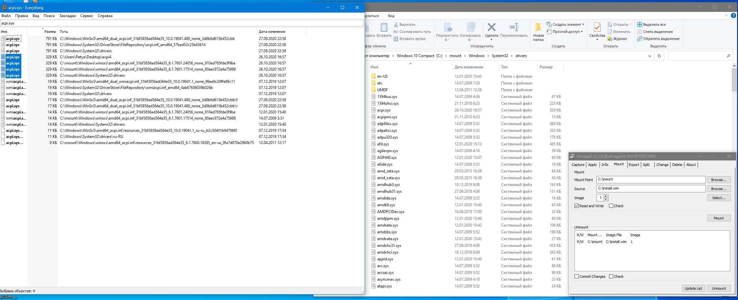Switch to the Capture tab in GImageX
This screenshot has width=738, height=300.
pyautogui.click(x=578, y=165)
